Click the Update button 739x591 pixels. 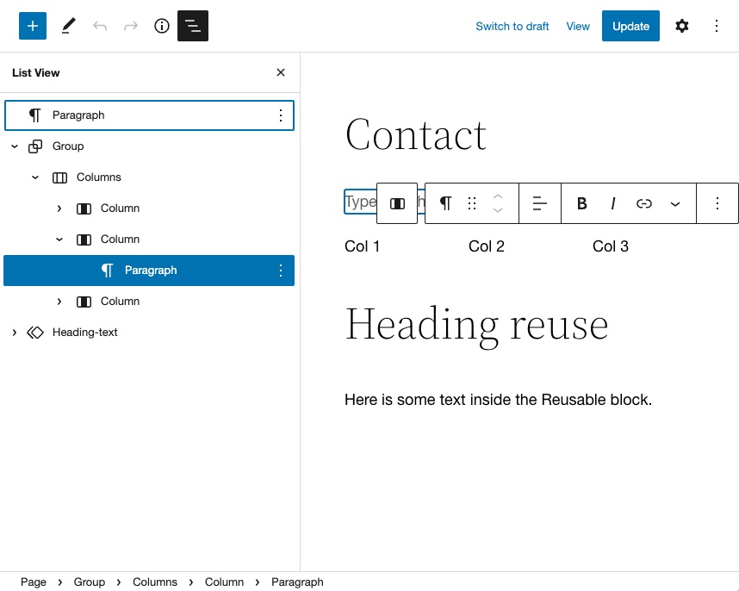630,26
